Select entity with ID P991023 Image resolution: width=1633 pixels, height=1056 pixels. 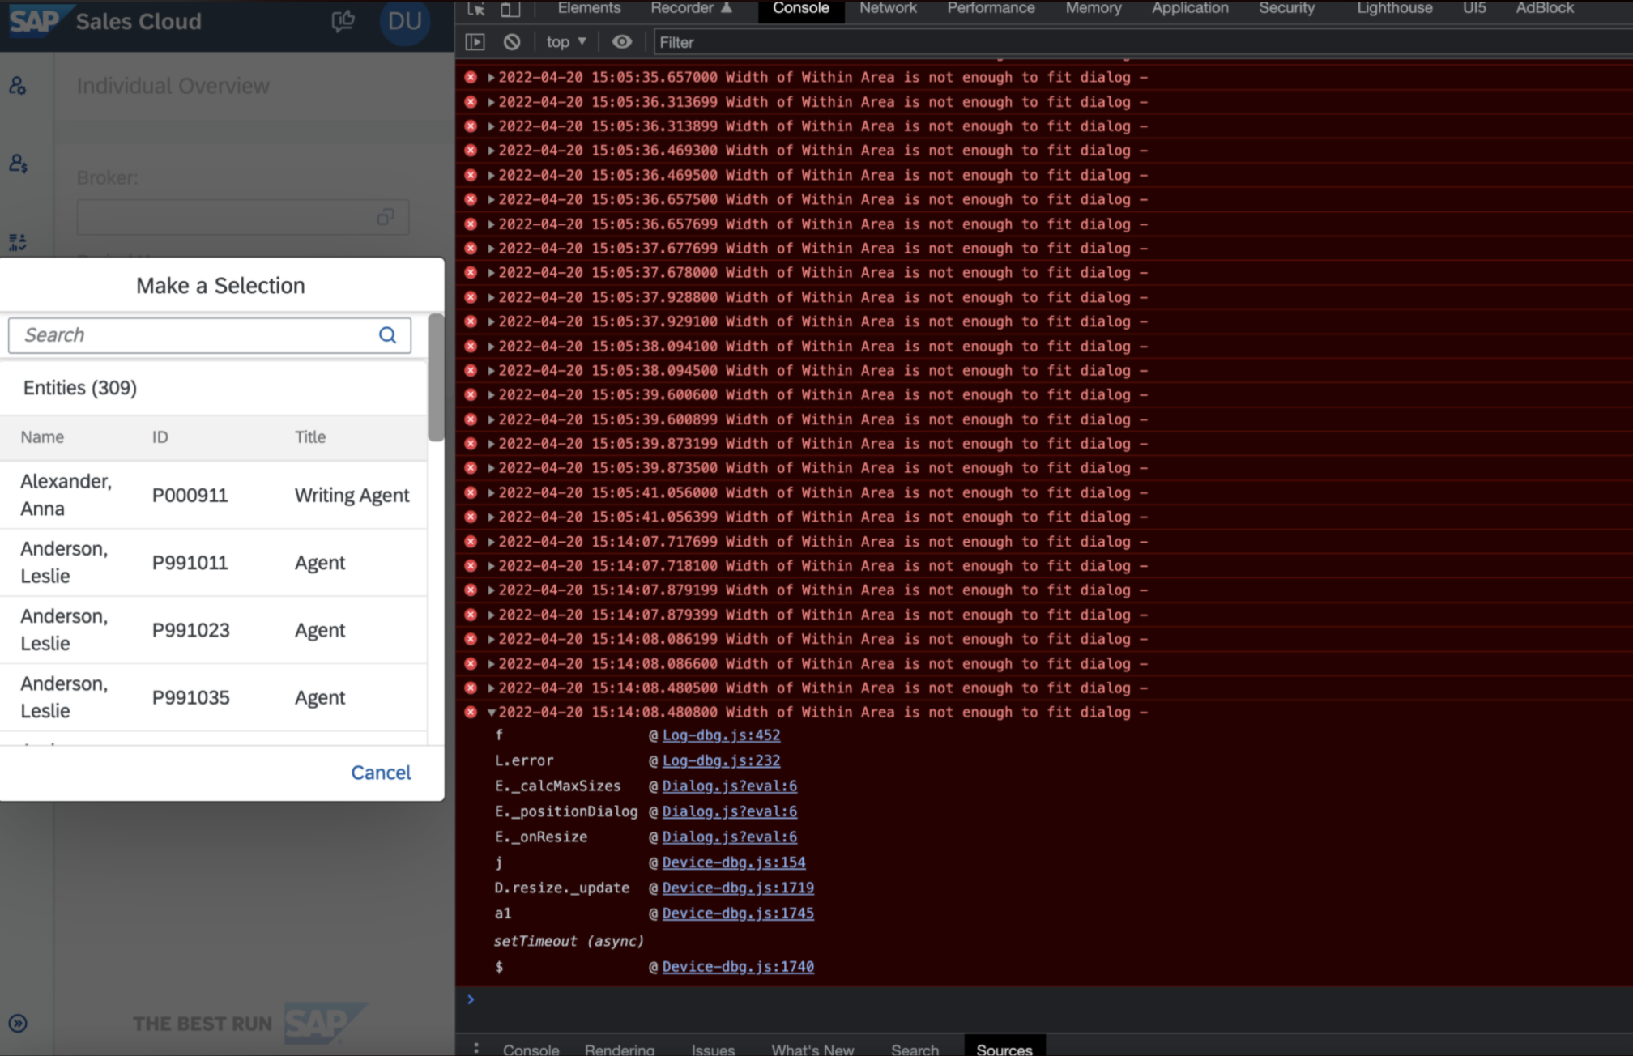(x=214, y=630)
